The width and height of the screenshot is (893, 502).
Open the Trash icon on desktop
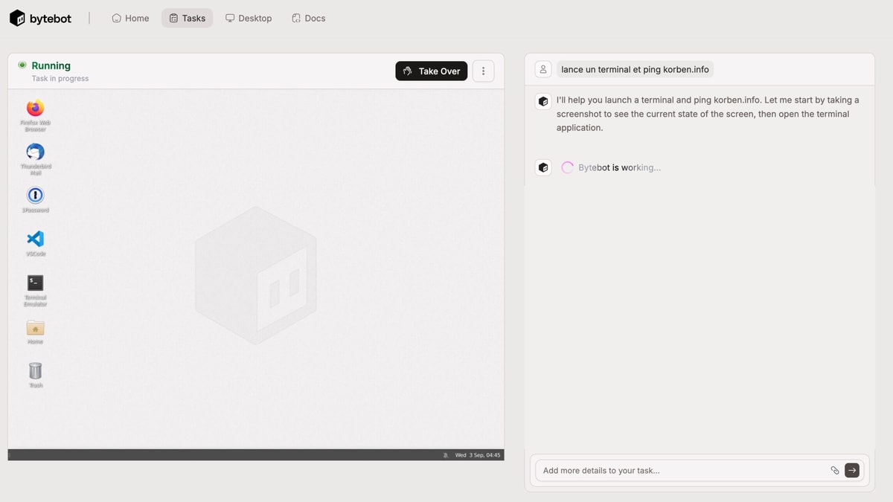tap(35, 371)
